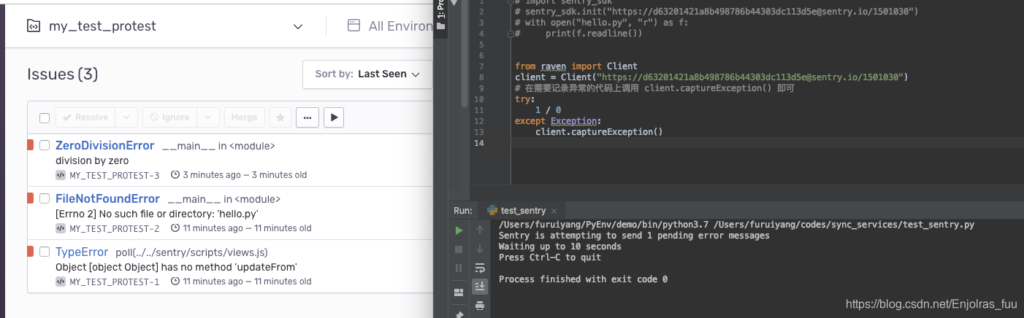Open the FileNotFoundError issue link

click(107, 198)
